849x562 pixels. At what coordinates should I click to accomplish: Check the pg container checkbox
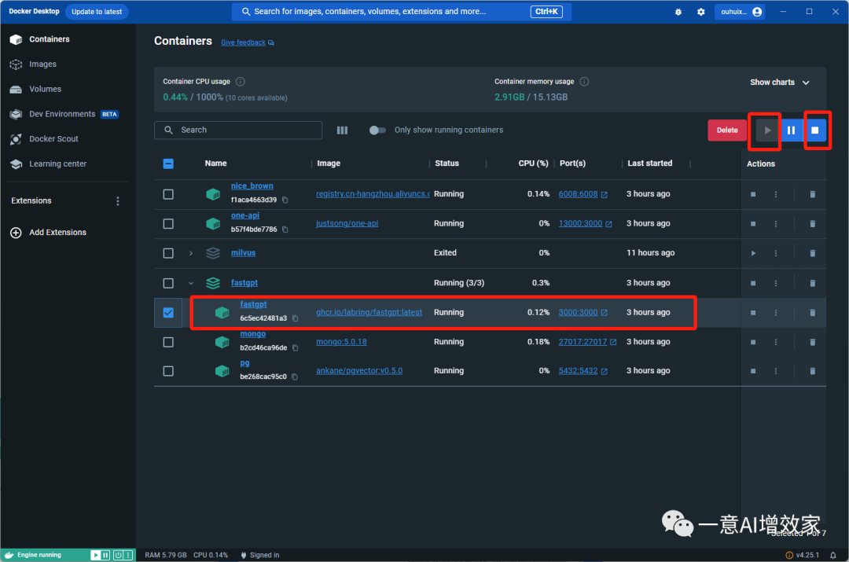click(x=168, y=371)
